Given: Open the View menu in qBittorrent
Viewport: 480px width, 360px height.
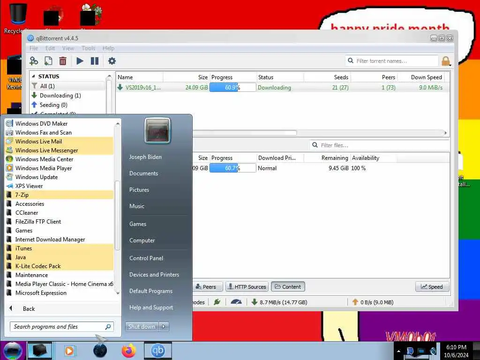Looking at the screenshot, I should pyautogui.click(x=68, y=48).
